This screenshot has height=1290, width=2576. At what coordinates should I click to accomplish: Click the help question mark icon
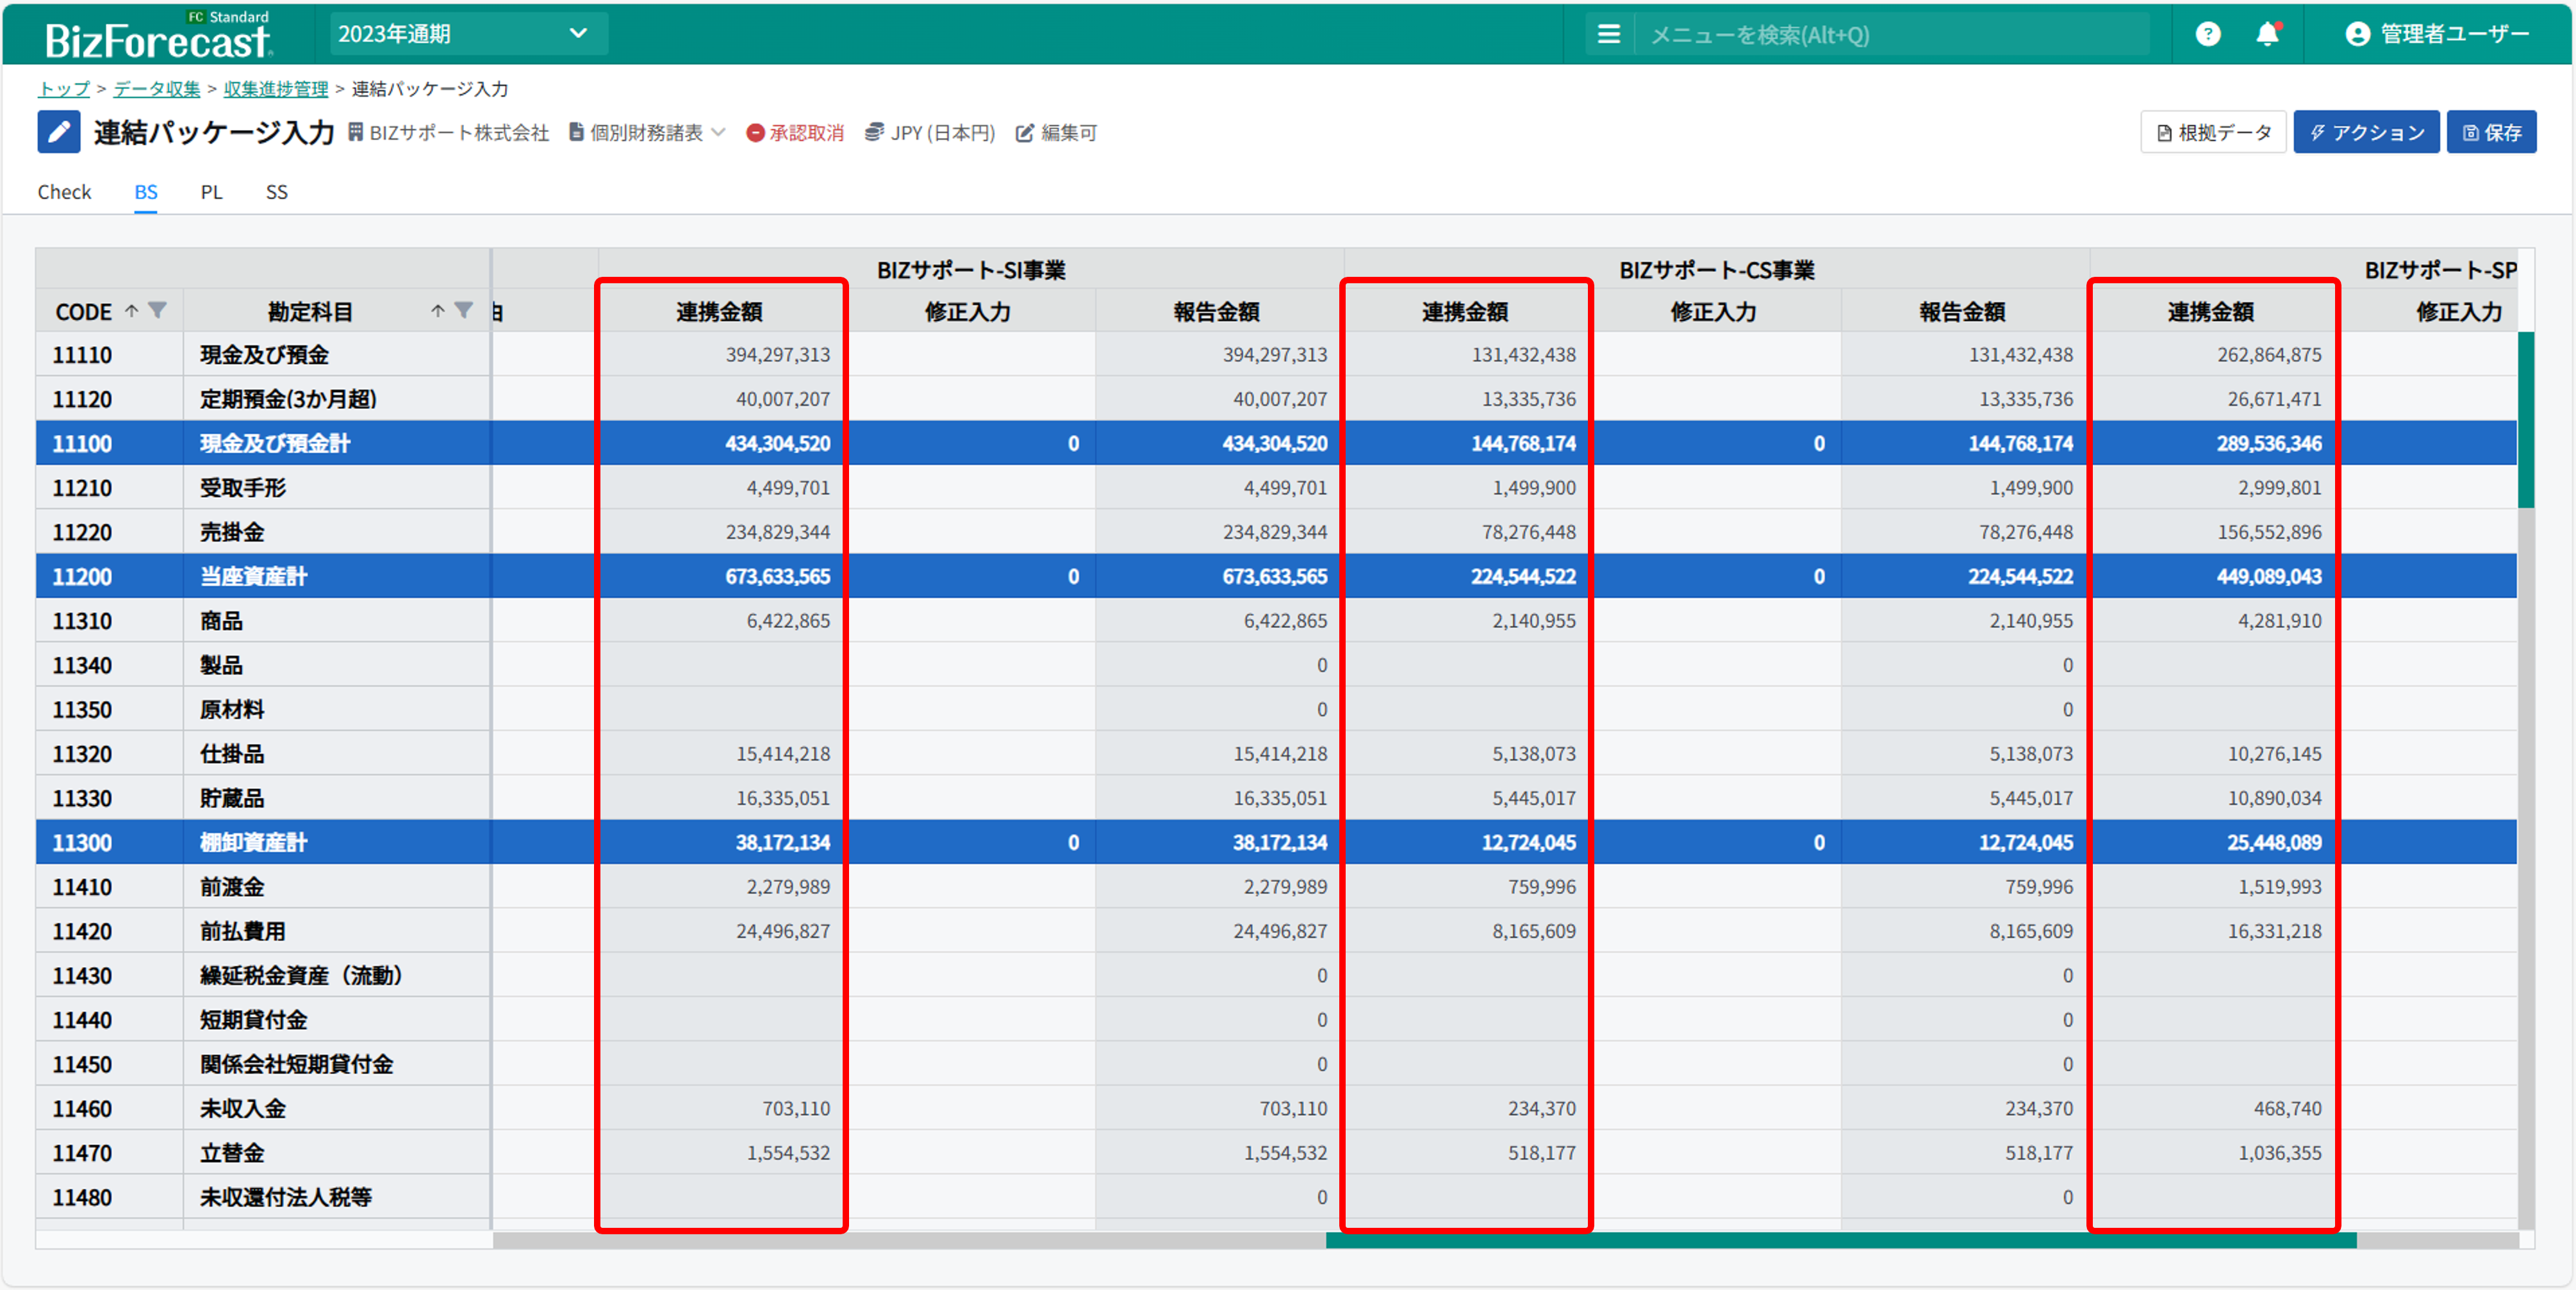(2207, 35)
